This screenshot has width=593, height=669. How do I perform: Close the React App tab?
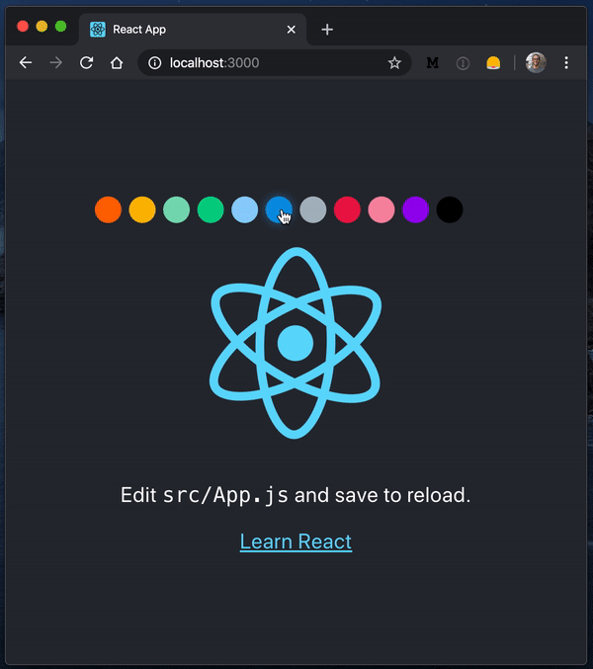[292, 30]
